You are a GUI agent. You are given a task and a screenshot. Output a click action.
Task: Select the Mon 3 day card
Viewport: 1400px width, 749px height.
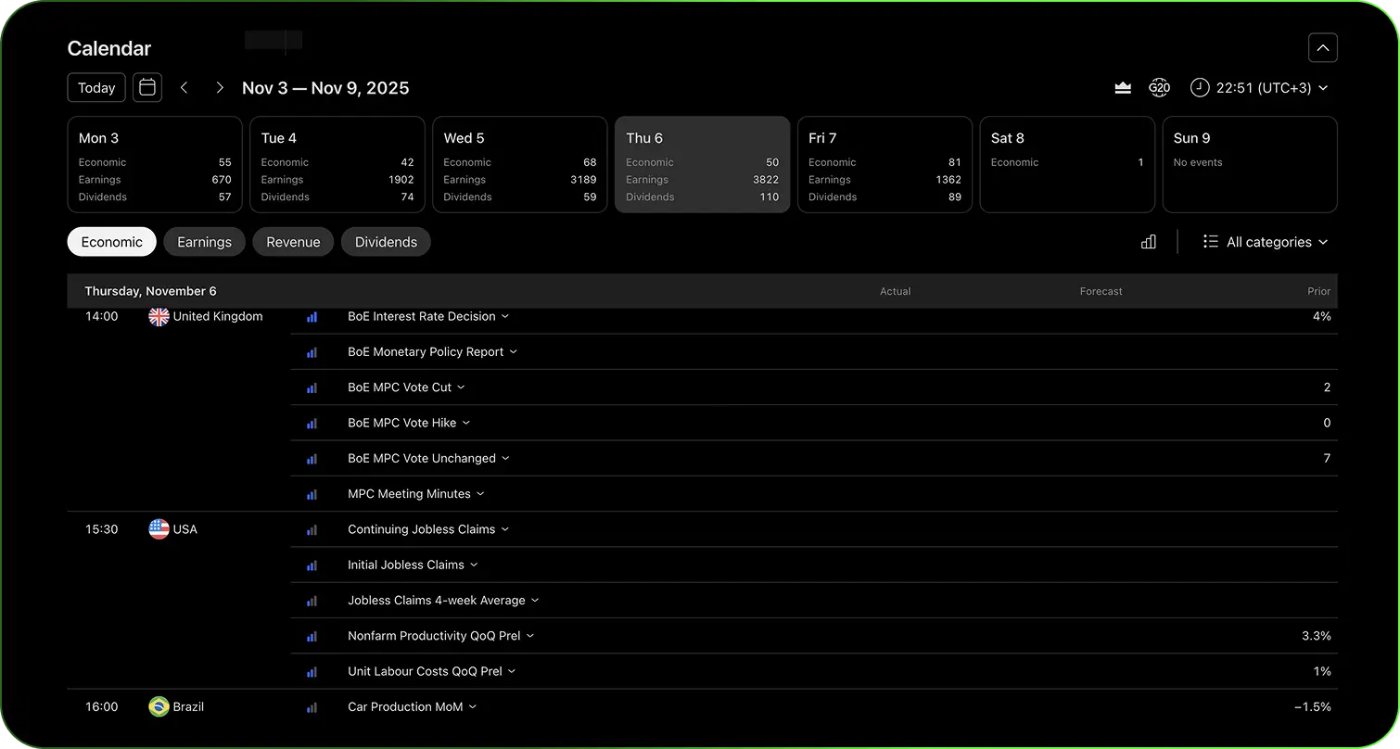(155, 165)
